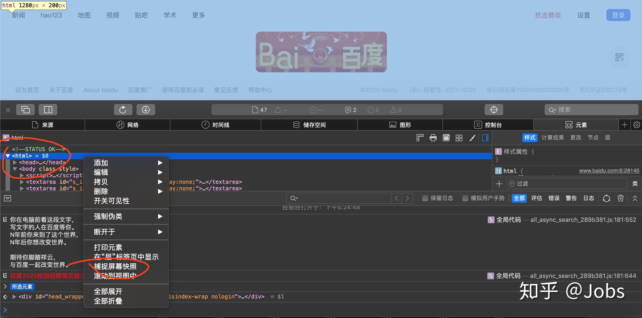Switch to the 控制台 tab
The height and width of the screenshot is (318, 642).
488,125
